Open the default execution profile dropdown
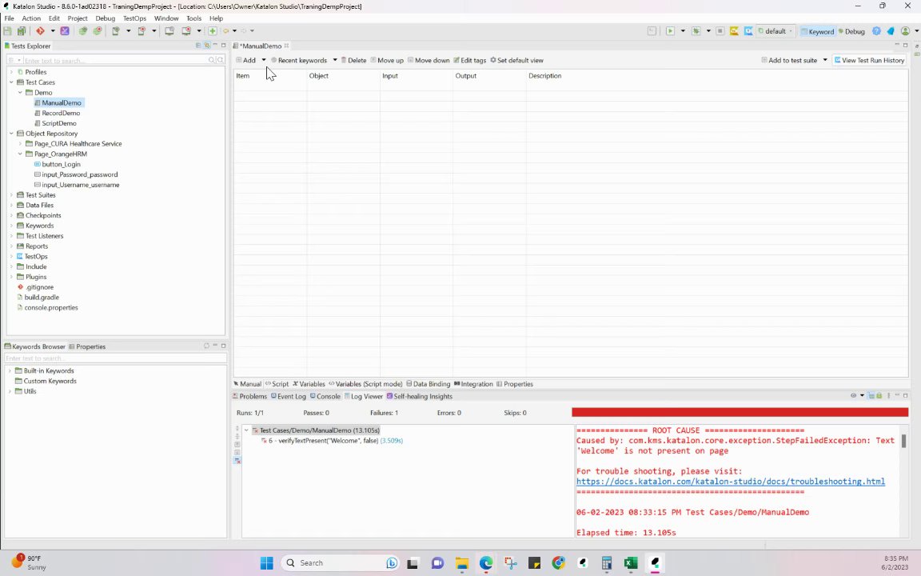Image resolution: width=921 pixels, height=576 pixels. [775, 31]
